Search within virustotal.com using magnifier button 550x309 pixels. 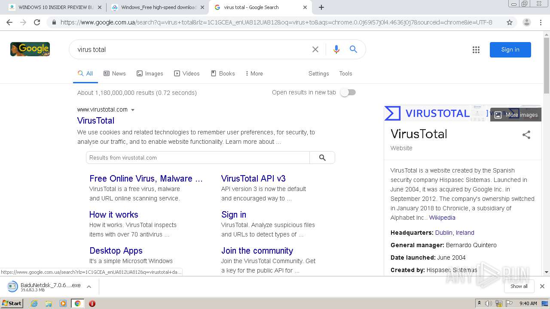pos(322,158)
